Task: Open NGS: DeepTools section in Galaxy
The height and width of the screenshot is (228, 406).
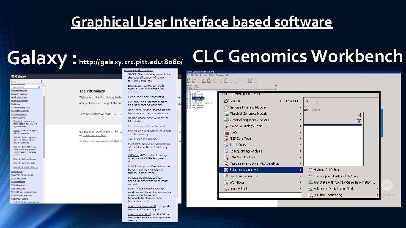Action: point(19,114)
